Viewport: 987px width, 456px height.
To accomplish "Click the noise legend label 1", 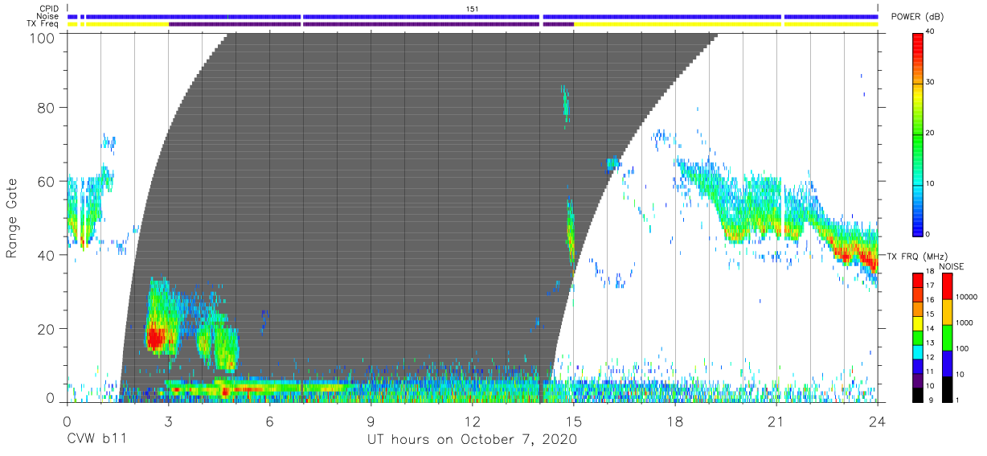I will click(959, 400).
